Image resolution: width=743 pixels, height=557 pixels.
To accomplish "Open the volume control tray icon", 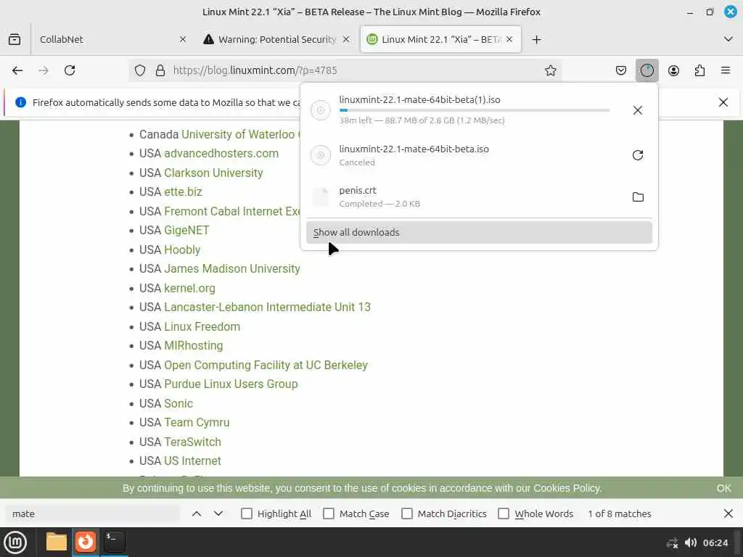I will click(691, 542).
